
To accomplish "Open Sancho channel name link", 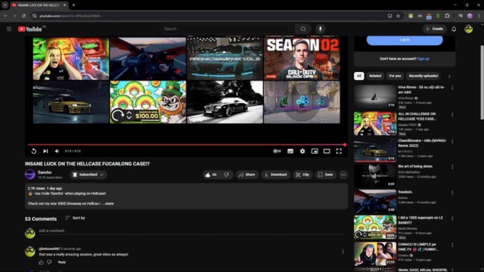I will click(x=45, y=172).
